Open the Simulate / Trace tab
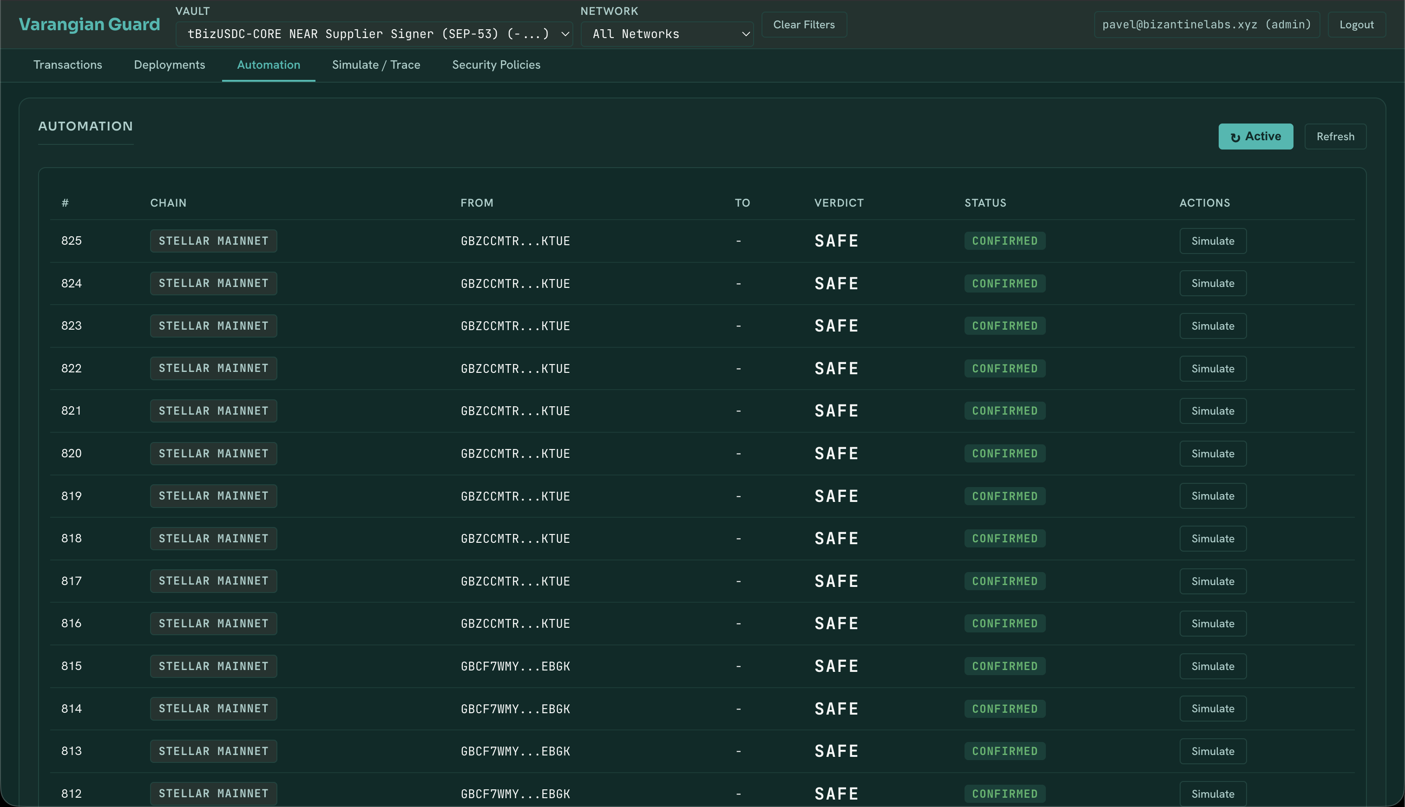 pos(376,65)
